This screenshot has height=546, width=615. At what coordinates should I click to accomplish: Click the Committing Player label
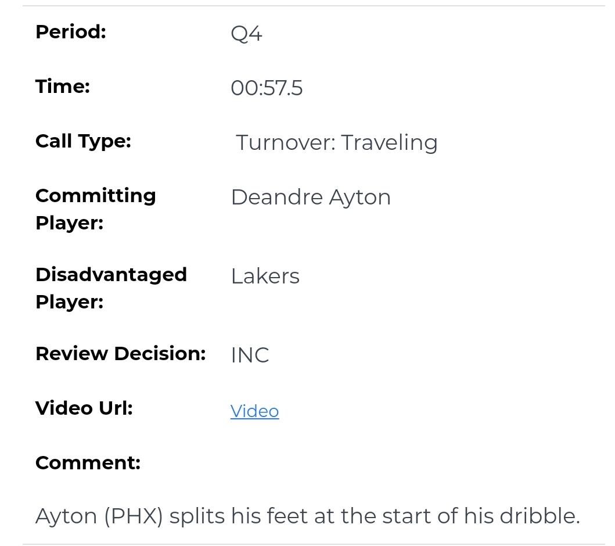[95, 209]
